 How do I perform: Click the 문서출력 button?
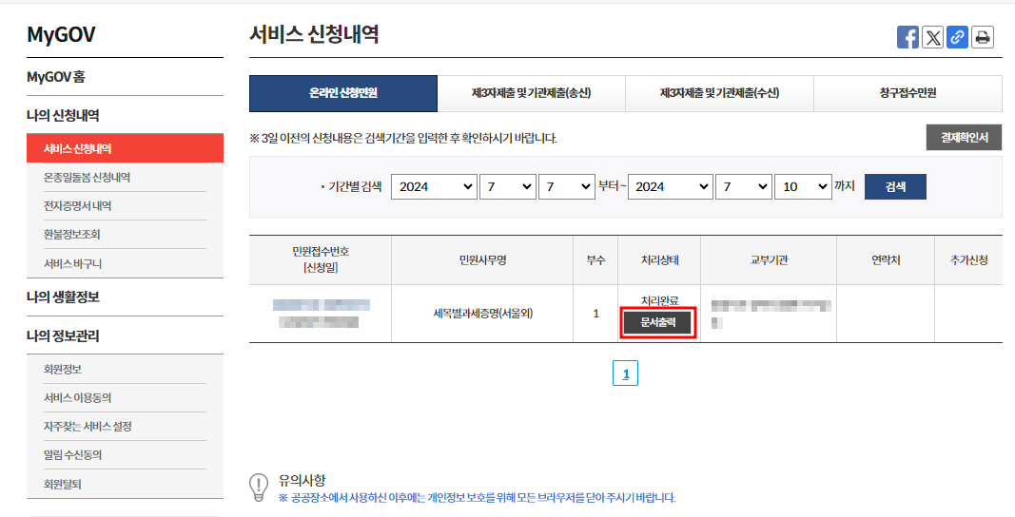[657, 322]
